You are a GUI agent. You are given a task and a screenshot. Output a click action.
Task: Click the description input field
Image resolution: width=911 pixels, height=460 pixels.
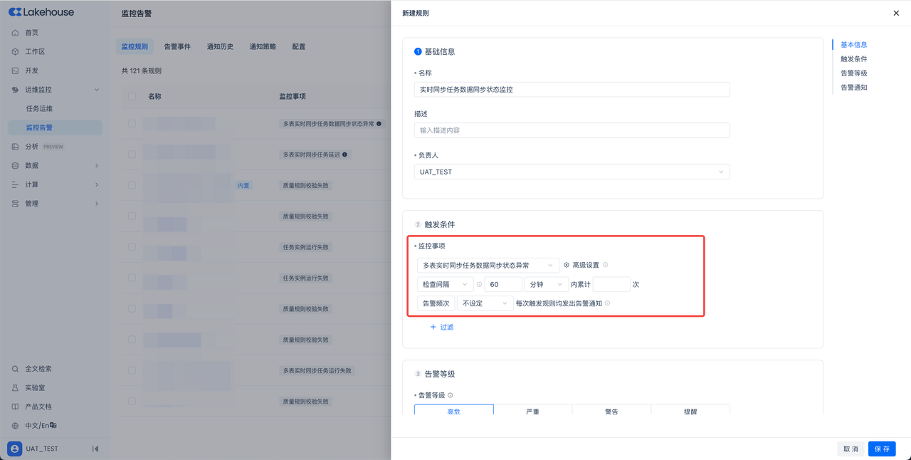(572, 130)
